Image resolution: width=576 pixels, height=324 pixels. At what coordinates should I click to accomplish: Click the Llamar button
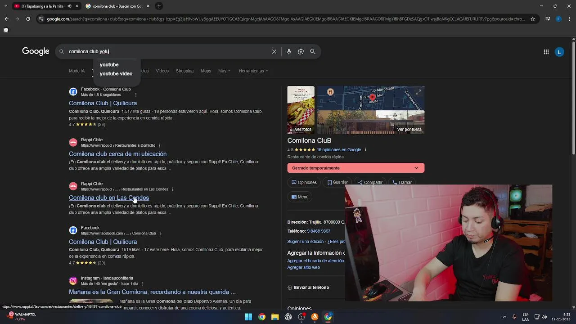[402, 182]
